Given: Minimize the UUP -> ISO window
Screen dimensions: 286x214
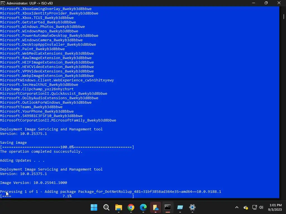Looking at the screenshot, I should [254, 3].
